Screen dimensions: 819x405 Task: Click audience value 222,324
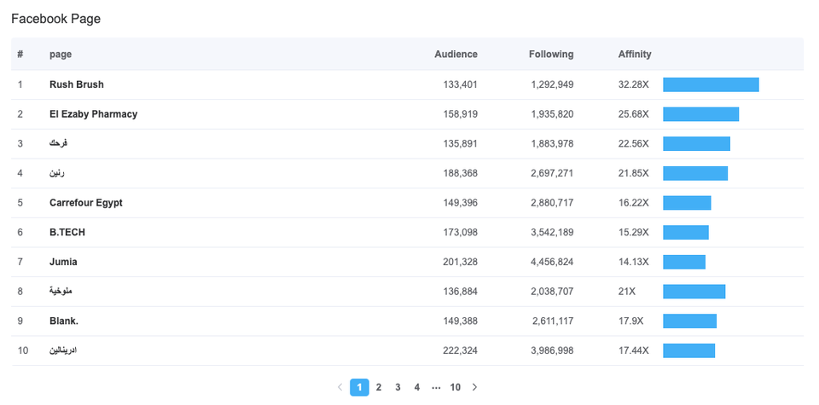(x=460, y=350)
